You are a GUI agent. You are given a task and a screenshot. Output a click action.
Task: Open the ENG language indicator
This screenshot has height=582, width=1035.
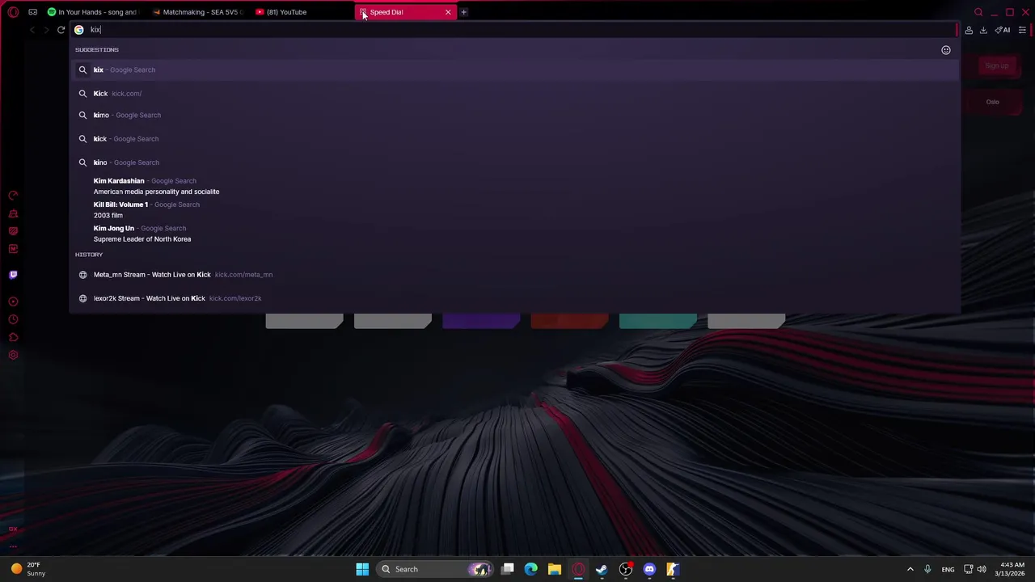click(948, 569)
